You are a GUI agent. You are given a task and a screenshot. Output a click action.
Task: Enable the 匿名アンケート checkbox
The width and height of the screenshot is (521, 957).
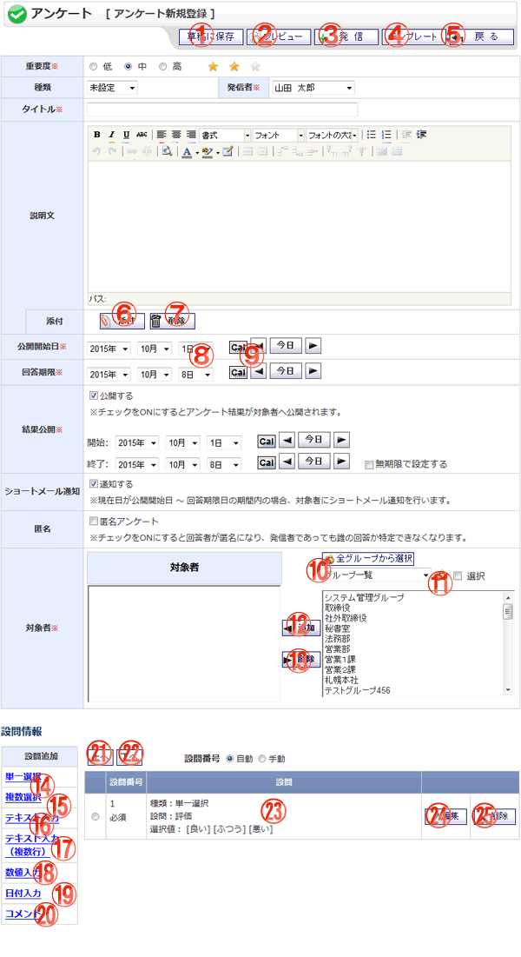pyautogui.click(x=93, y=522)
